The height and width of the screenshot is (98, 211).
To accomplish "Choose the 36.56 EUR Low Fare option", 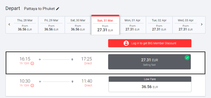I will (150, 84).
